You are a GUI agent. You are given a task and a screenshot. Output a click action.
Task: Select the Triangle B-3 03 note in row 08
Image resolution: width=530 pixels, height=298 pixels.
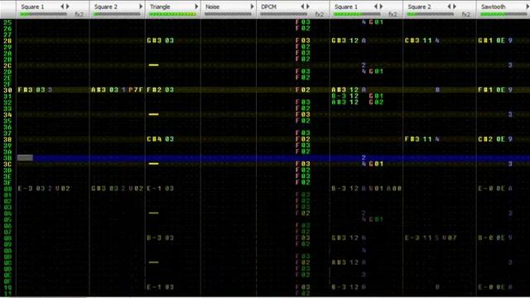161,238
